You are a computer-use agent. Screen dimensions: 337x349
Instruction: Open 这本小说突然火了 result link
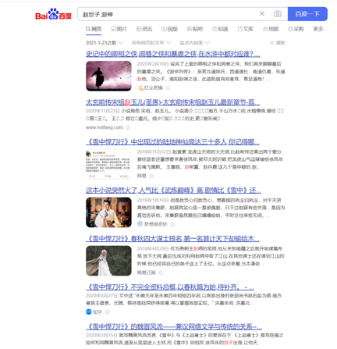(173, 191)
